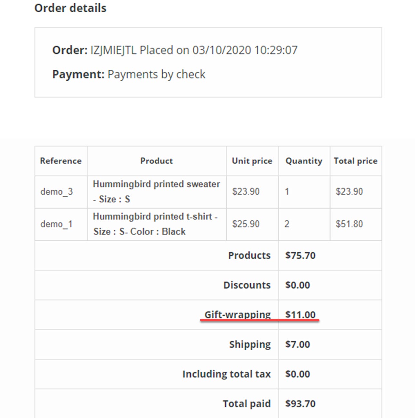Screen dimensions: 415x418
Task: Click the Quantity column header
Action: point(304,161)
